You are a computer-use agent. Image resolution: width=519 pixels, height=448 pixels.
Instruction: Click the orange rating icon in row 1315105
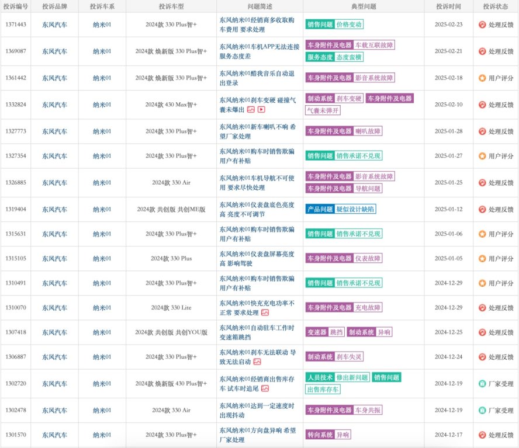click(x=482, y=258)
